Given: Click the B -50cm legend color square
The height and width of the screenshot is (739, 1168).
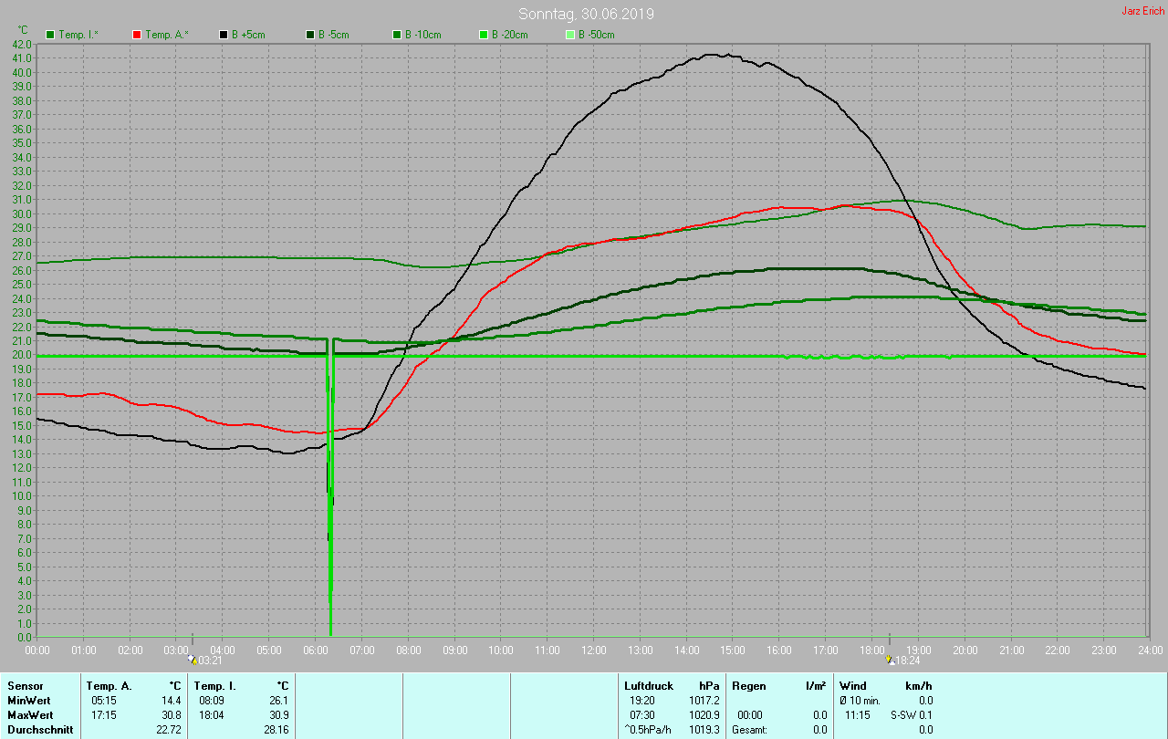Looking at the screenshot, I should click(x=570, y=35).
